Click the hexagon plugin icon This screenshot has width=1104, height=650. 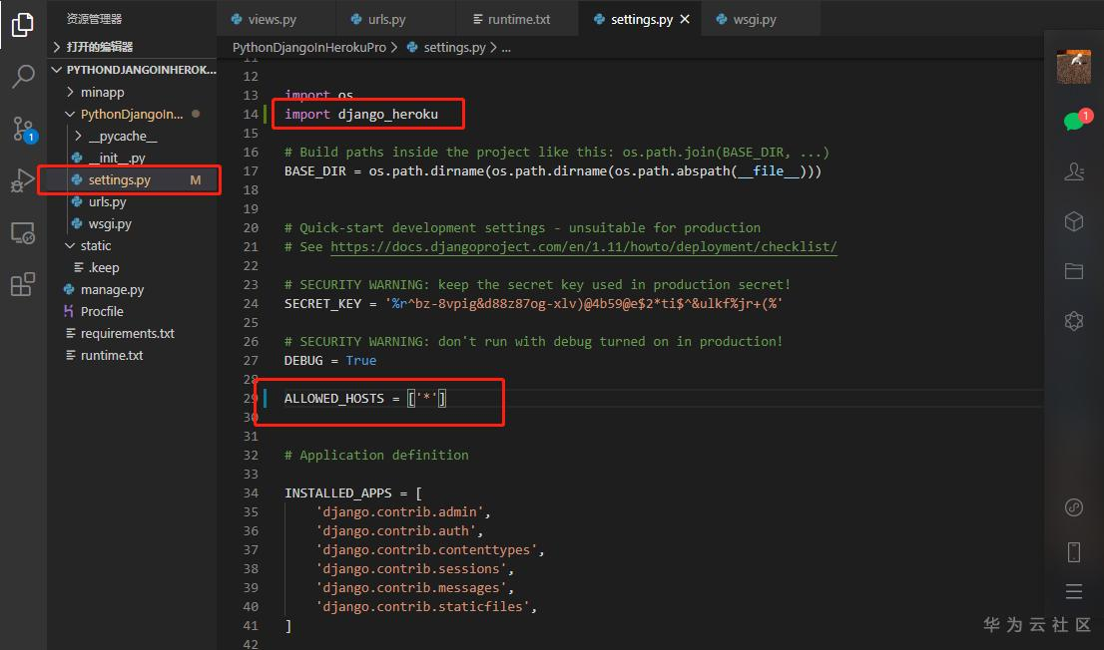[1074, 321]
